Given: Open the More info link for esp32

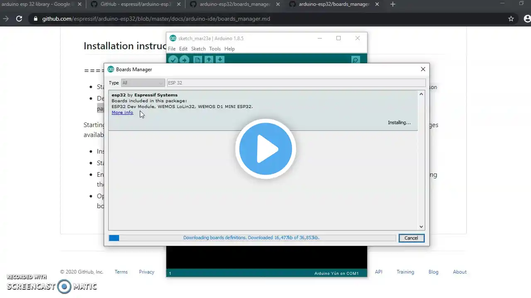Looking at the screenshot, I should coord(122,113).
